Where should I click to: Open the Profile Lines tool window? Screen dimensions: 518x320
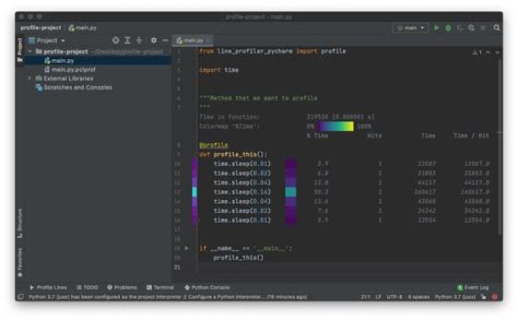click(48, 288)
